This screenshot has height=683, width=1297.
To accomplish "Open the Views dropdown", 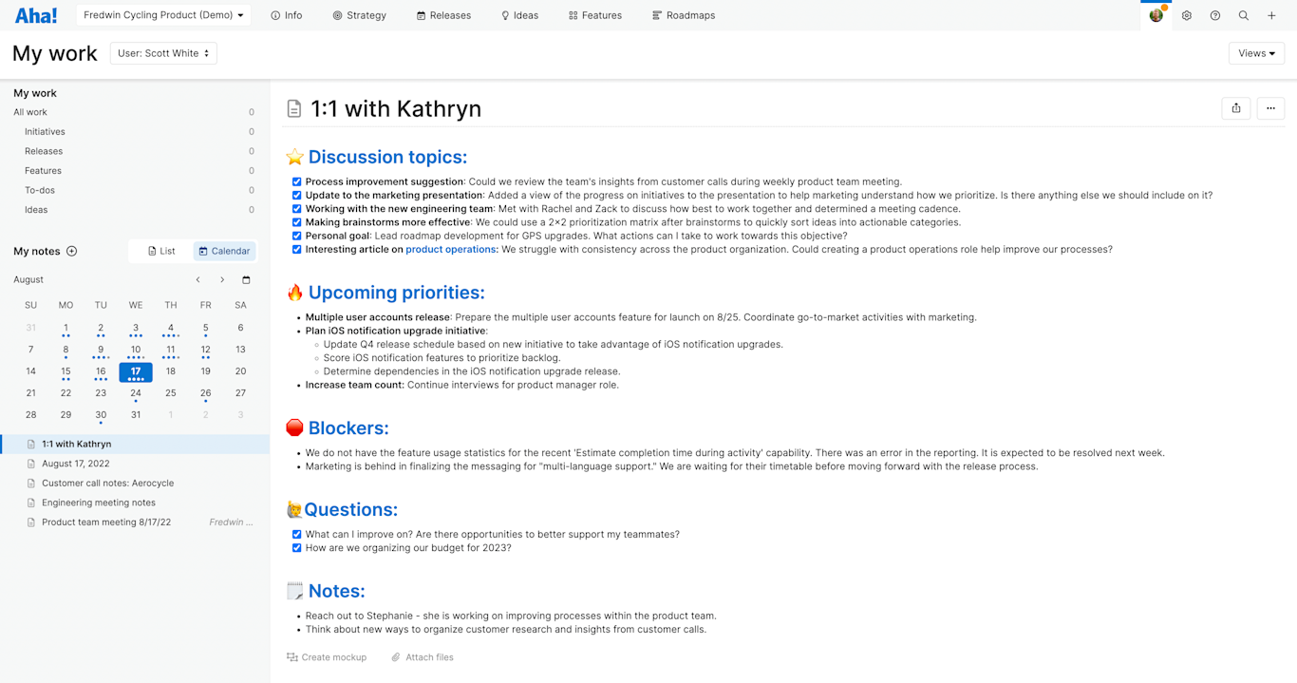I will point(1256,53).
